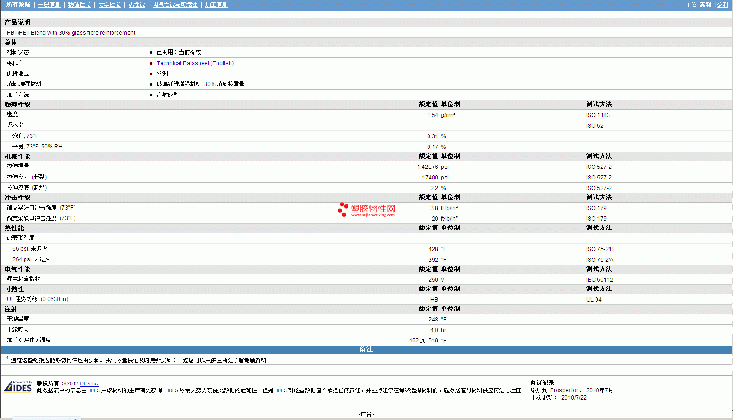Click the 已商用：当前有效 status text
The height and width of the screenshot is (420, 733).
point(179,52)
